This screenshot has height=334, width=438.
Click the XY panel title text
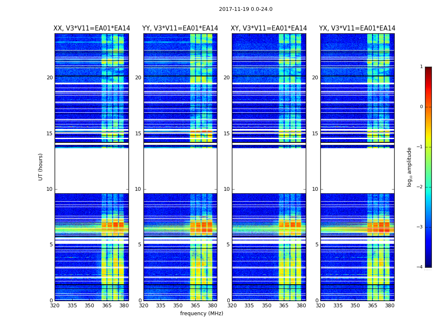[269, 28]
